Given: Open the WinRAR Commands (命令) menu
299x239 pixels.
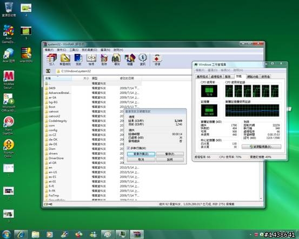Looking at the screenshot, I should [61, 50].
